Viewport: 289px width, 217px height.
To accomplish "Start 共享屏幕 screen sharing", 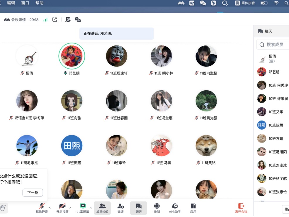I will 83,208.
